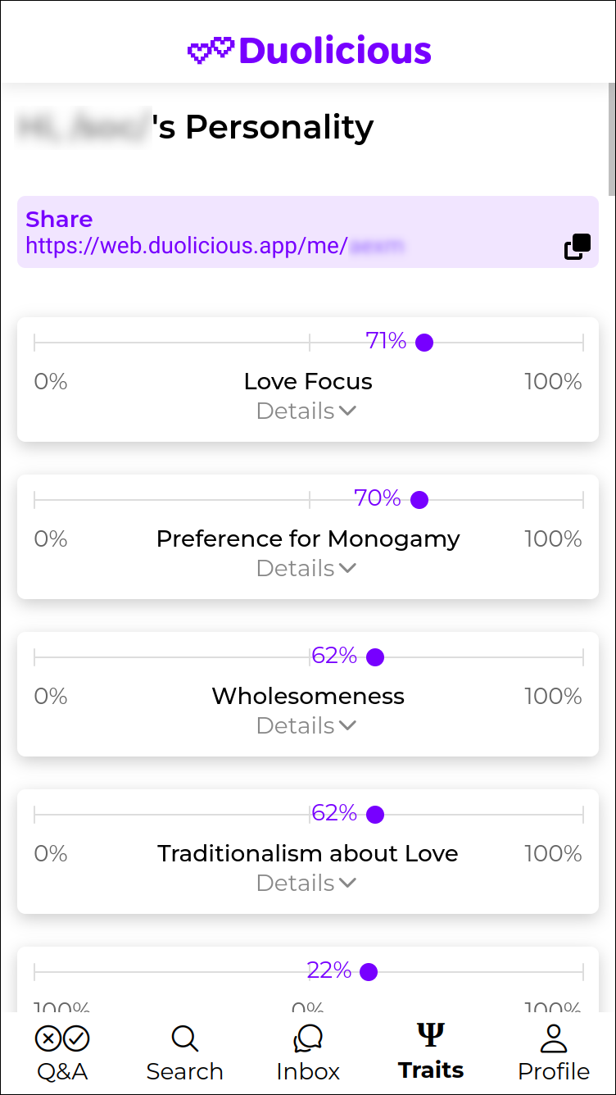Click the Share label in purple box
Viewport: 616px width, 1095px height.
pos(59,219)
